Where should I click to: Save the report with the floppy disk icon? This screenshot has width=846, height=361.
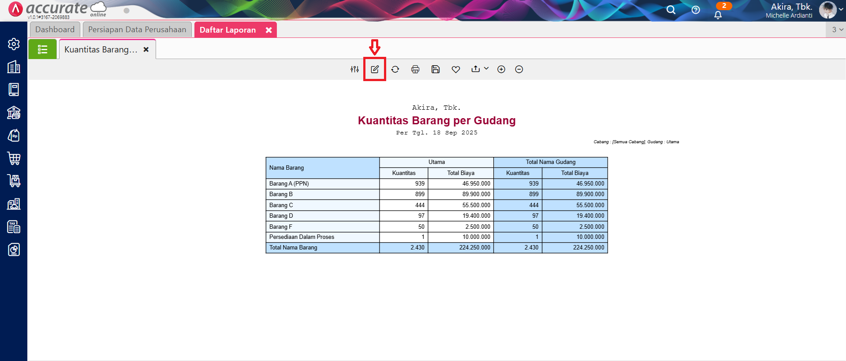436,69
